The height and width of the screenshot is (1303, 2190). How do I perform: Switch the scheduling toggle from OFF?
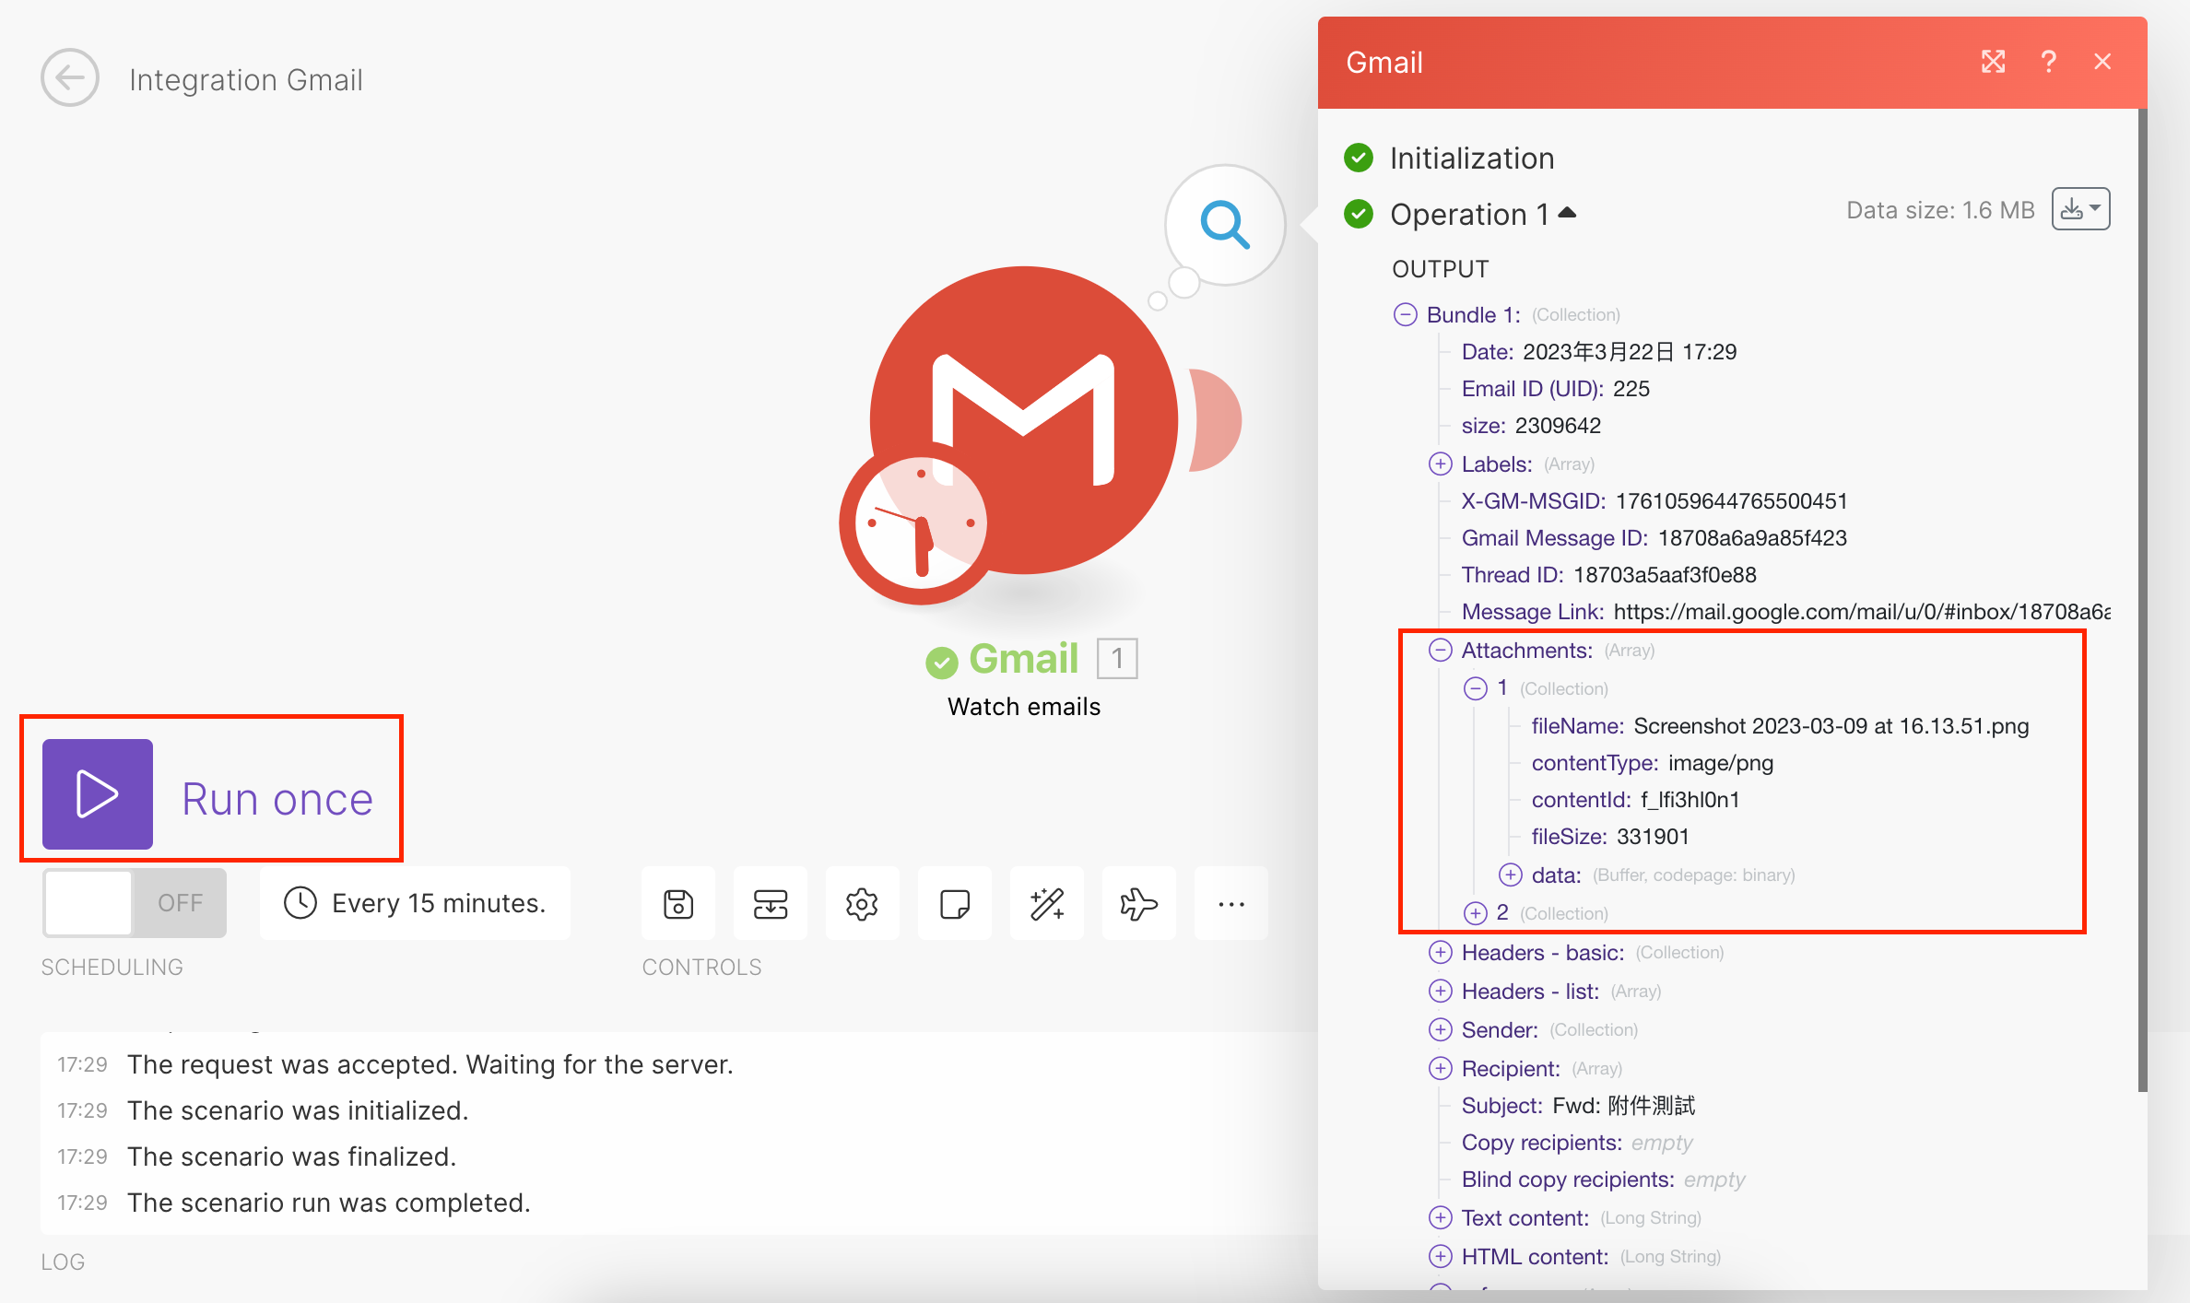point(134,902)
